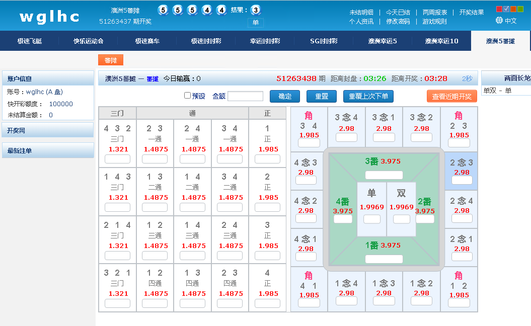Click the bet input under 单
Viewport: 531px width, 326px height.
pyautogui.click(x=372, y=219)
